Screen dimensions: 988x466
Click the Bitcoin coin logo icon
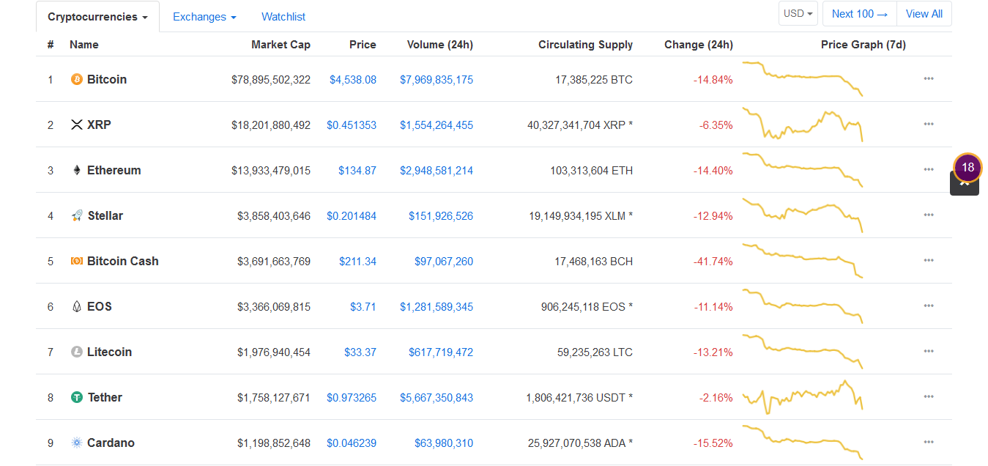tap(76, 79)
